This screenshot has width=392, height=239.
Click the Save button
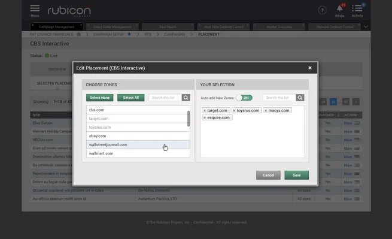tap(296, 175)
